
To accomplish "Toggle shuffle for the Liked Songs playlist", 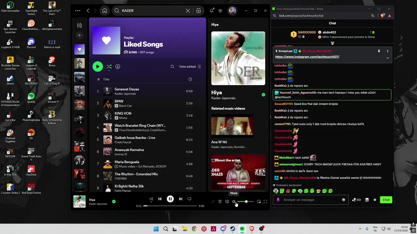I will pyautogui.click(x=109, y=67).
